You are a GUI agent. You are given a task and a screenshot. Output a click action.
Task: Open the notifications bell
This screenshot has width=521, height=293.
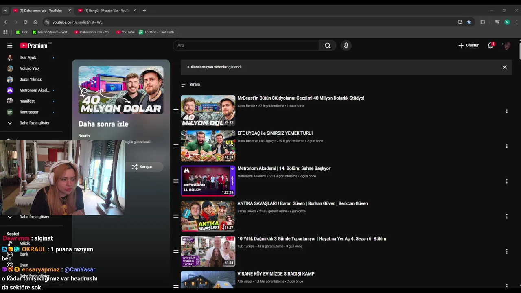point(491,46)
